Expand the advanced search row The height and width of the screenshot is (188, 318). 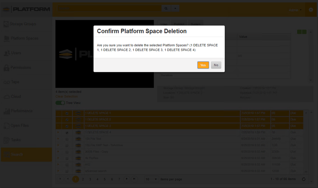click(x=58, y=171)
